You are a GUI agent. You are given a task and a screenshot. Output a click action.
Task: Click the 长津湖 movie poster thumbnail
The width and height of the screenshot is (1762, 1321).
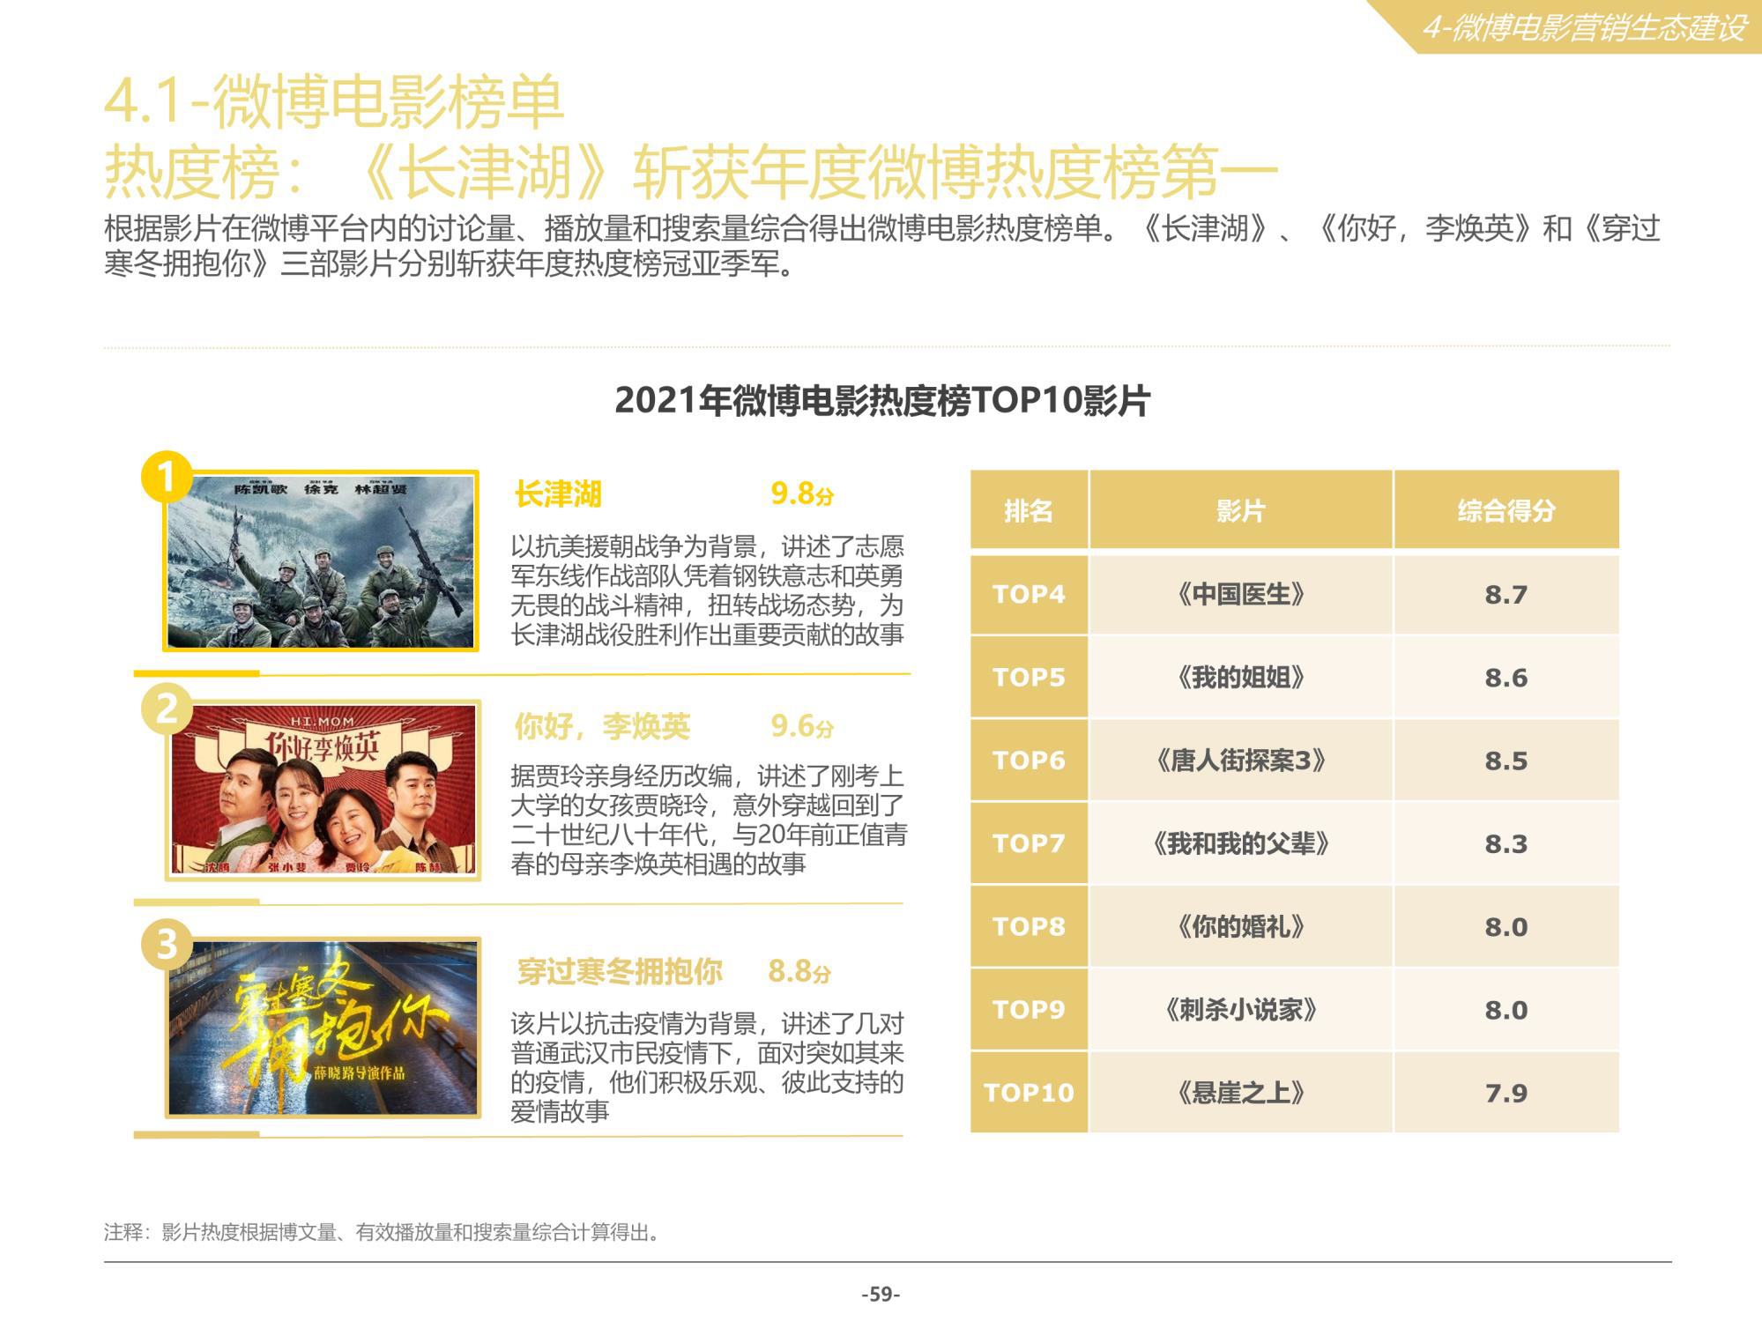click(x=321, y=562)
